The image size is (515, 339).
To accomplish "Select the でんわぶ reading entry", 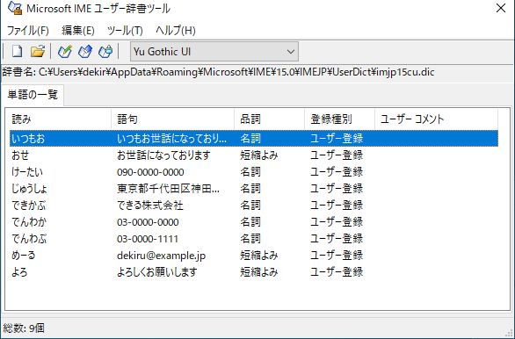I will 29,239.
